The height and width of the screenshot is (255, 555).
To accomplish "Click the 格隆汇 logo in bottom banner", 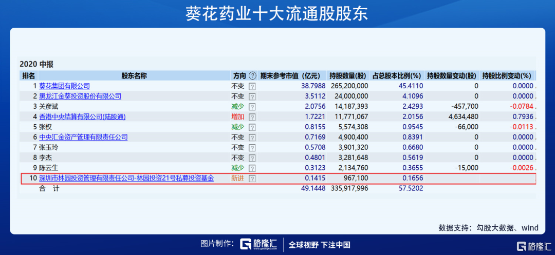I will point(258,244).
